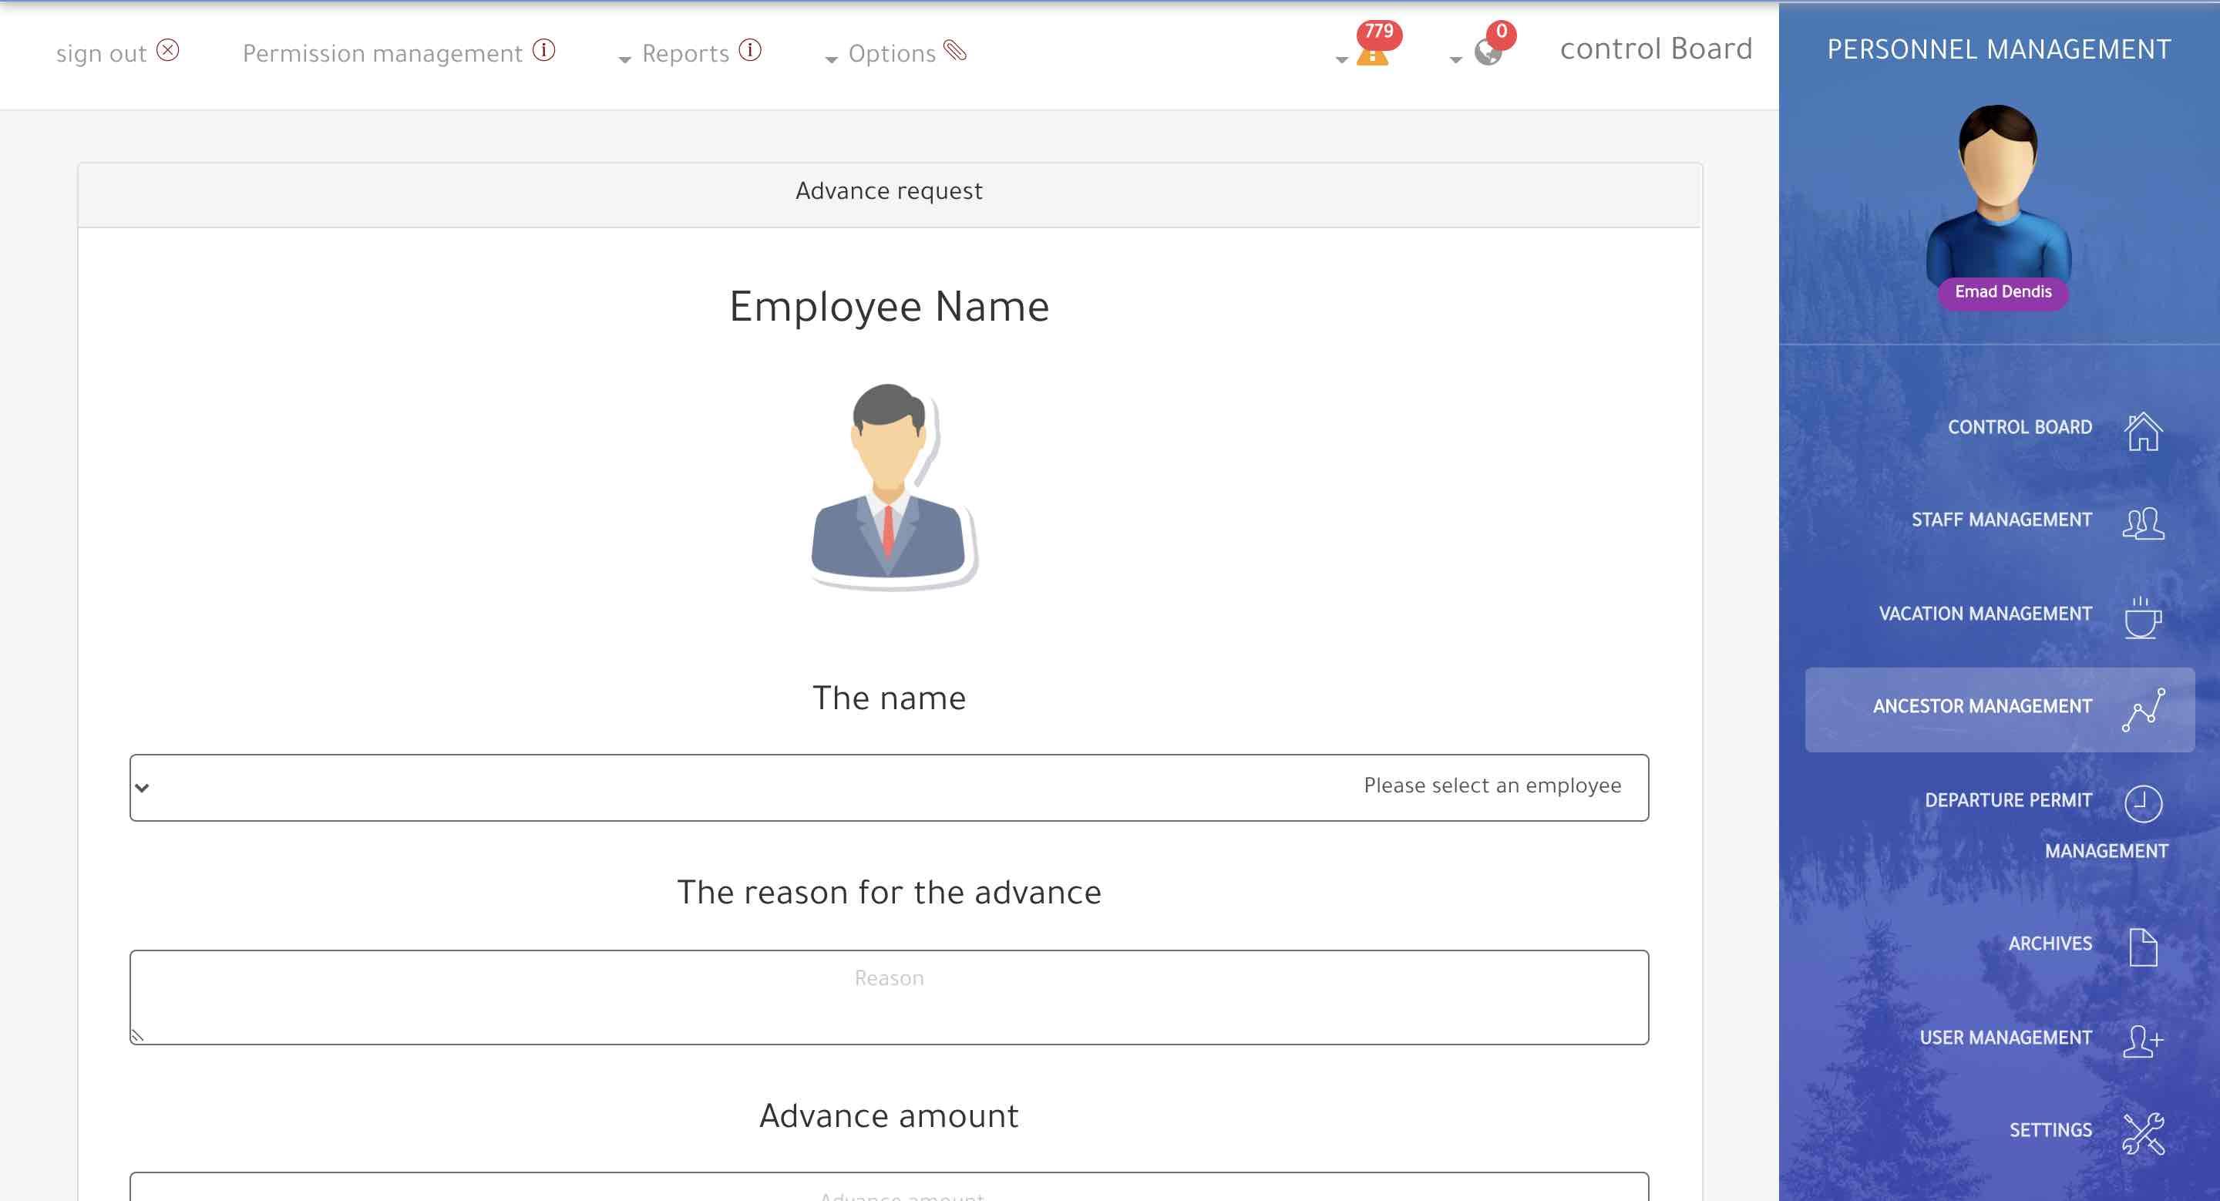Click the Staff Management people icon

2142,523
